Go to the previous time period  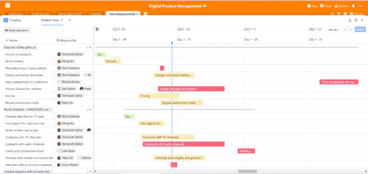pyautogui.click(x=345, y=30)
